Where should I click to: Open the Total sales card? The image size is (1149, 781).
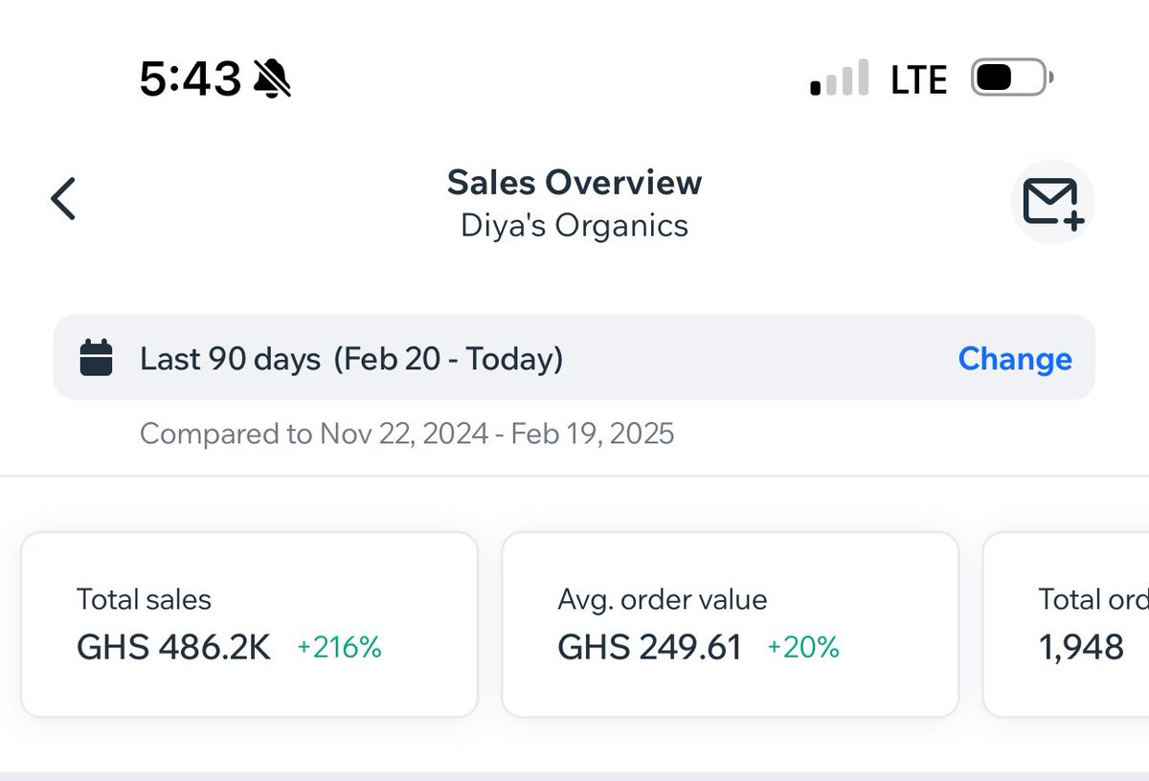(249, 624)
